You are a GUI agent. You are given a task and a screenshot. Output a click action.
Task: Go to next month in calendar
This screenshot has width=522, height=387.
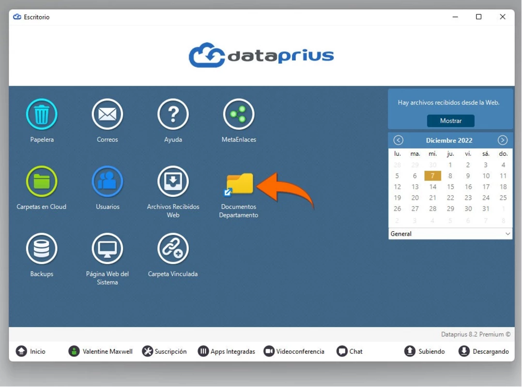coord(502,140)
